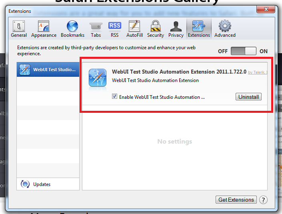Click the Updates row in sidebar
The height and width of the screenshot is (214, 282).
coord(48,184)
